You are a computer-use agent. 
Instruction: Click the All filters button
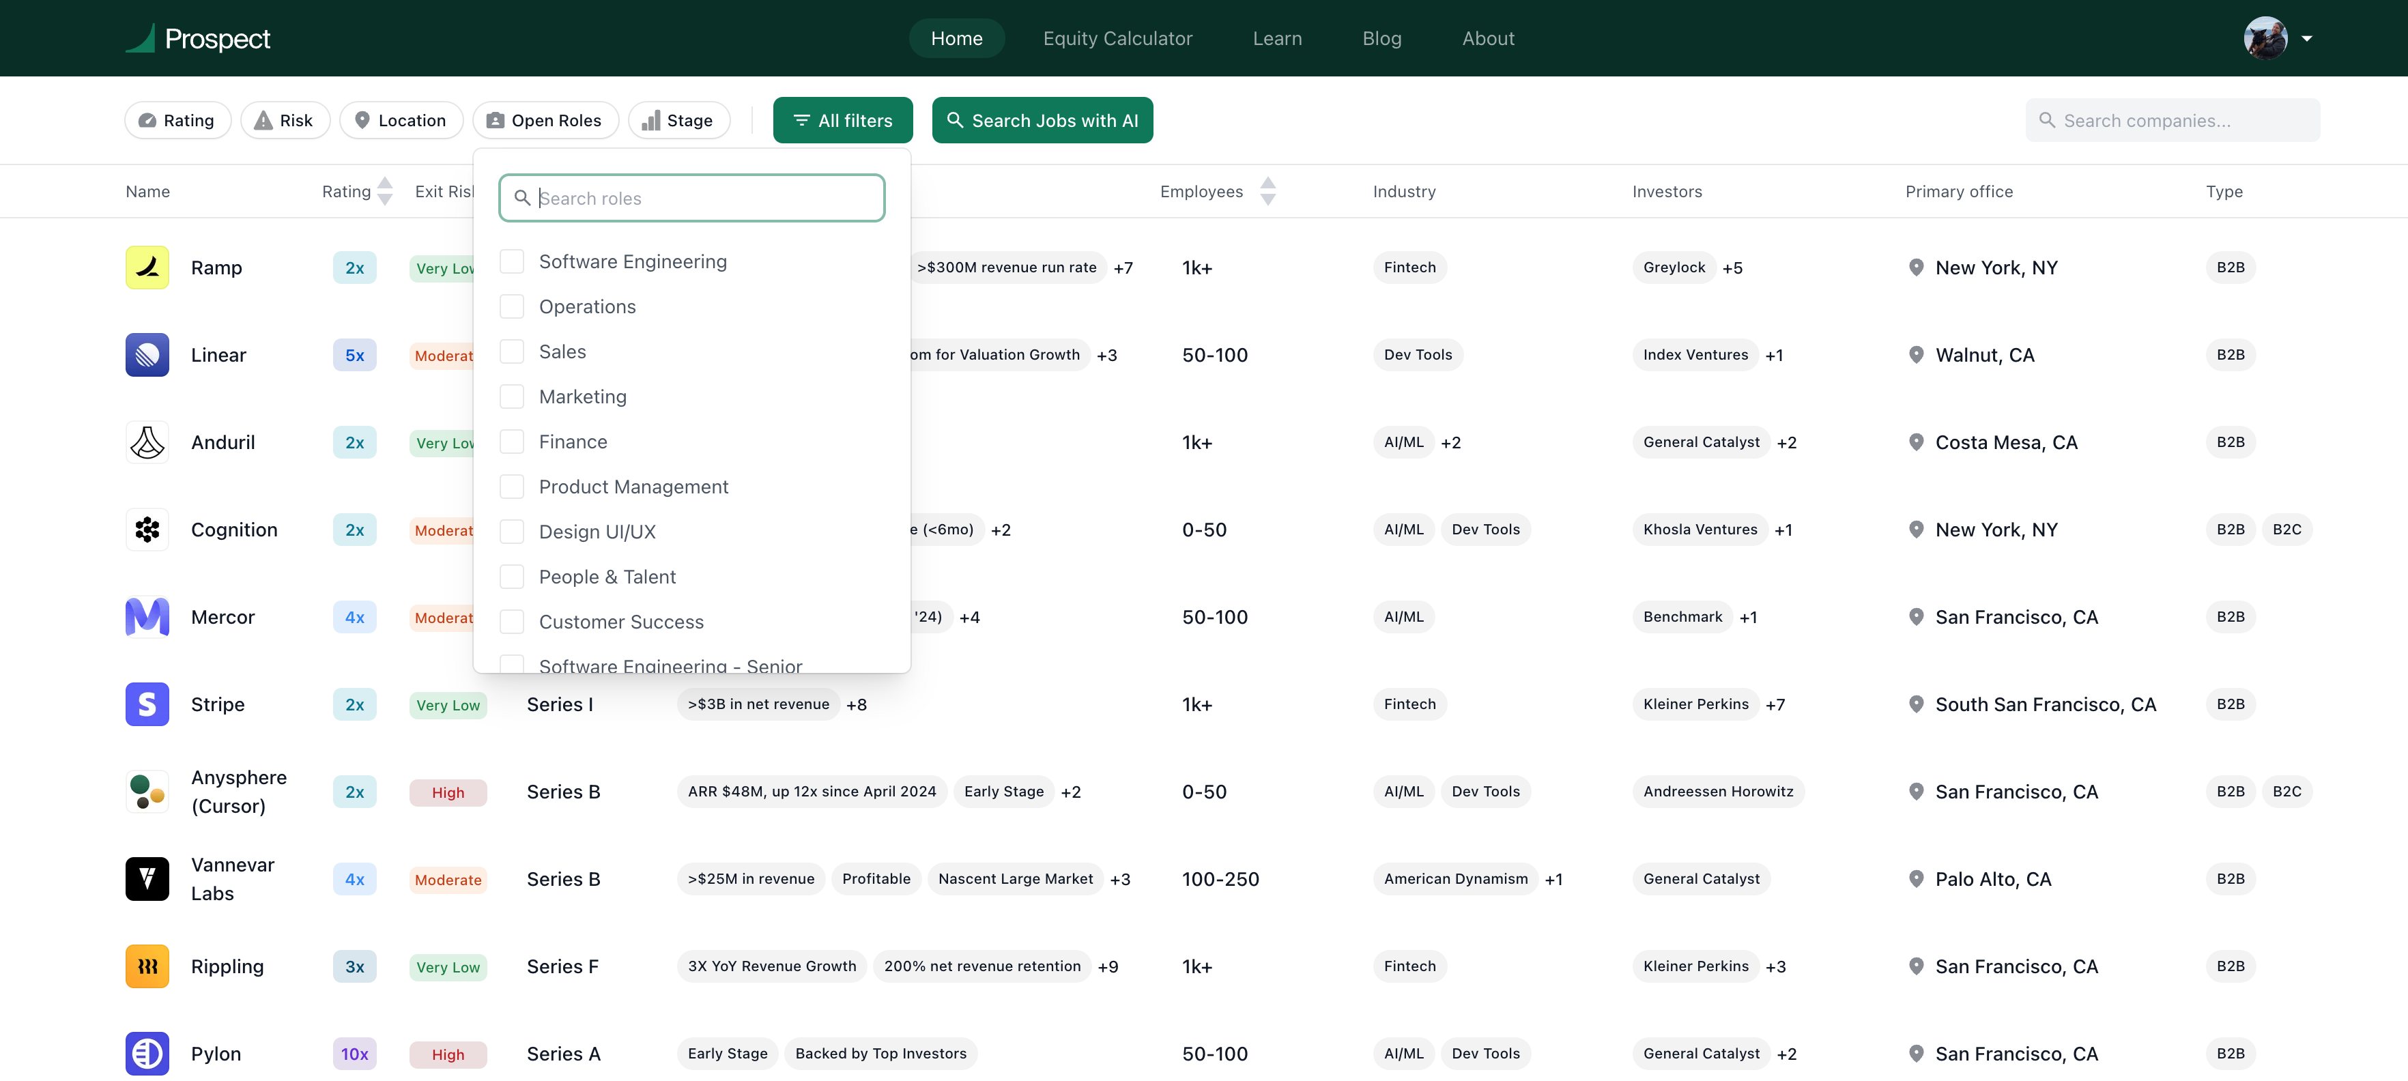pyautogui.click(x=842, y=121)
